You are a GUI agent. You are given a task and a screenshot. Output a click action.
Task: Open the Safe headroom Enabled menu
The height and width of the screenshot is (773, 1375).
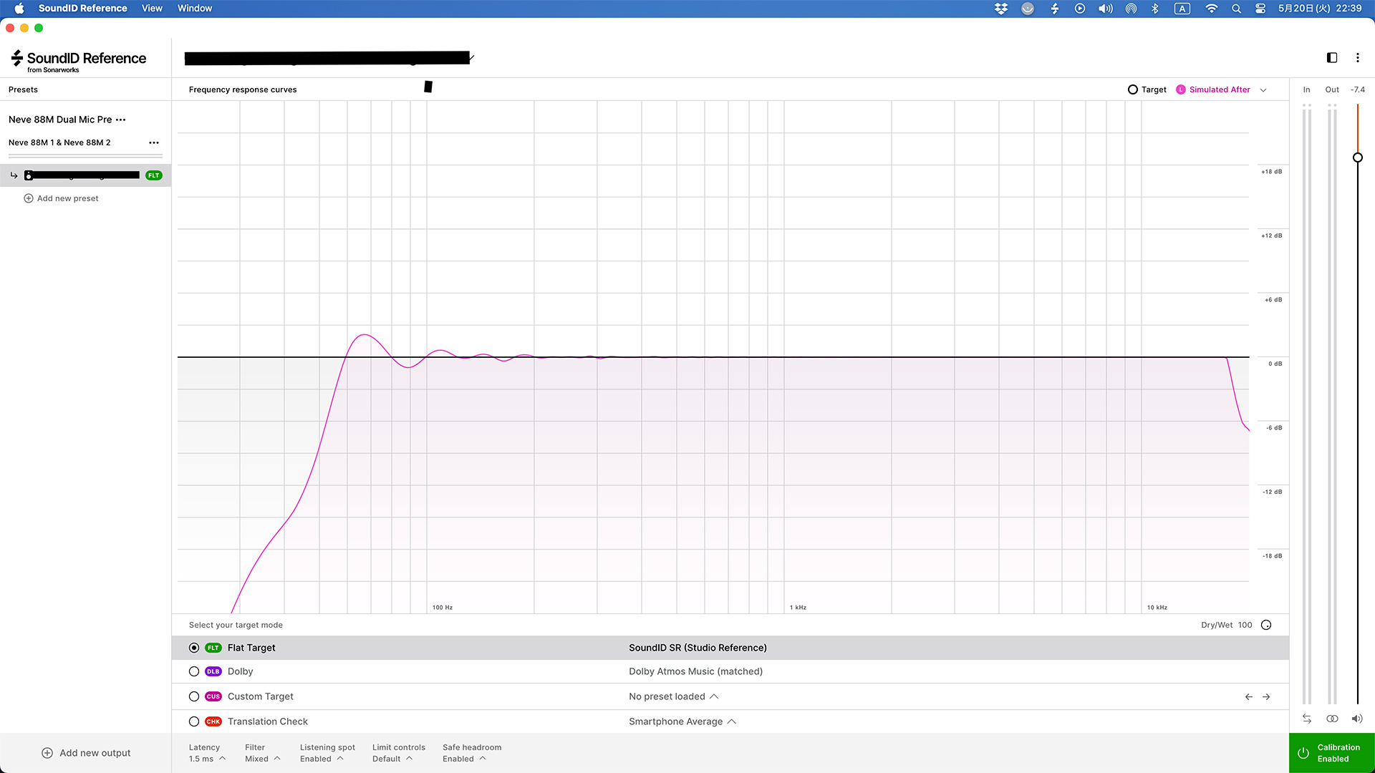(471, 753)
